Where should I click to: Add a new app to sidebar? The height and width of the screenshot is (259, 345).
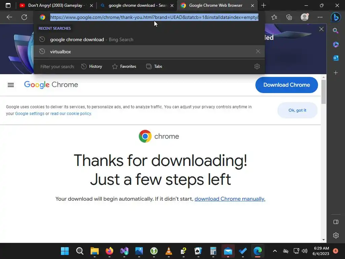[x=336, y=73]
